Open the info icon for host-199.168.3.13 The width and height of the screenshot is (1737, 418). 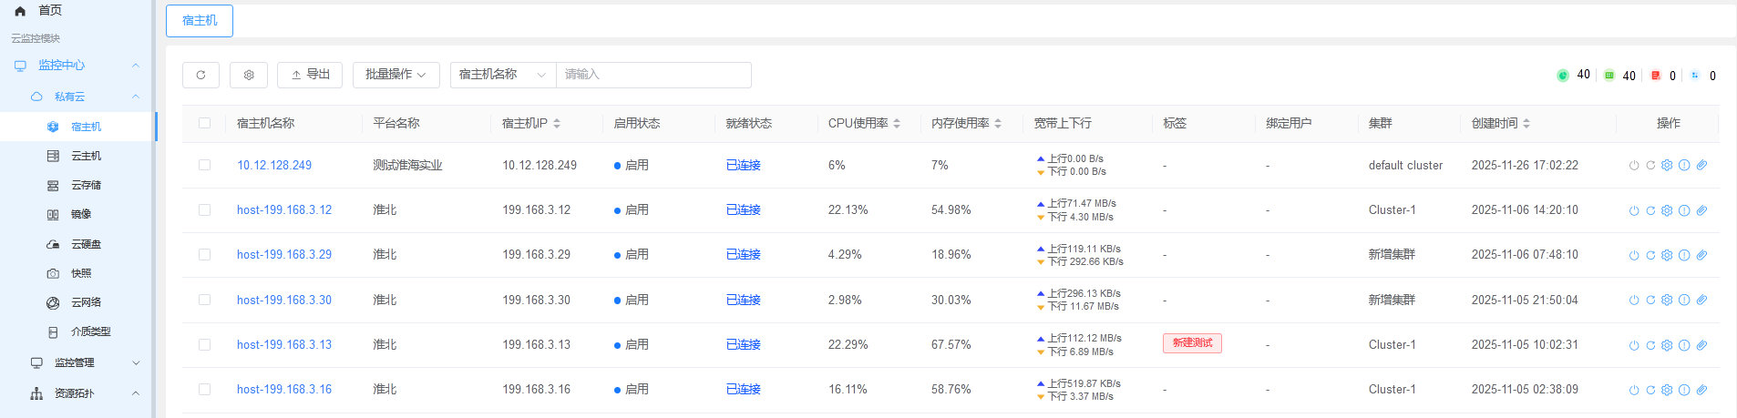pos(1684,345)
